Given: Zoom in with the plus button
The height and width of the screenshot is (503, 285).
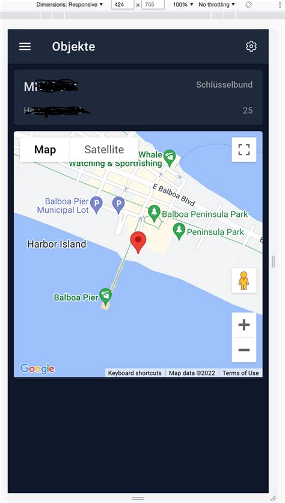Looking at the screenshot, I should tap(244, 325).
